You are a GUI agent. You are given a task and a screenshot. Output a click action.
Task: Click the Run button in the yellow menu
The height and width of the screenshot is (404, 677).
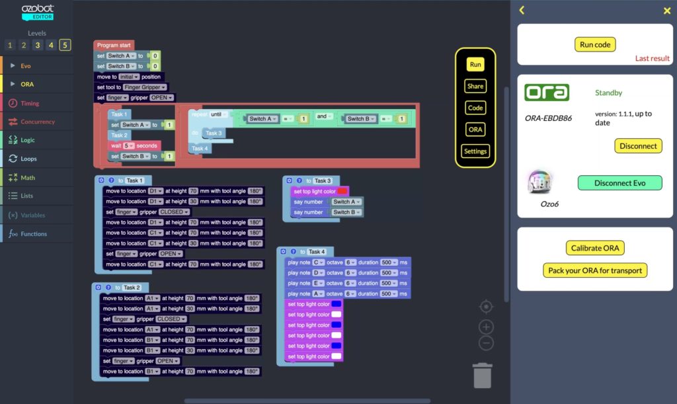475,64
